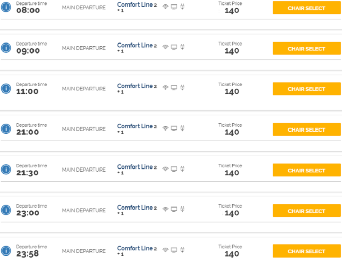The width and height of the screenshot is (342, 260).
Task: Click the power plug icon on 11:00 row
Action: 182,87
